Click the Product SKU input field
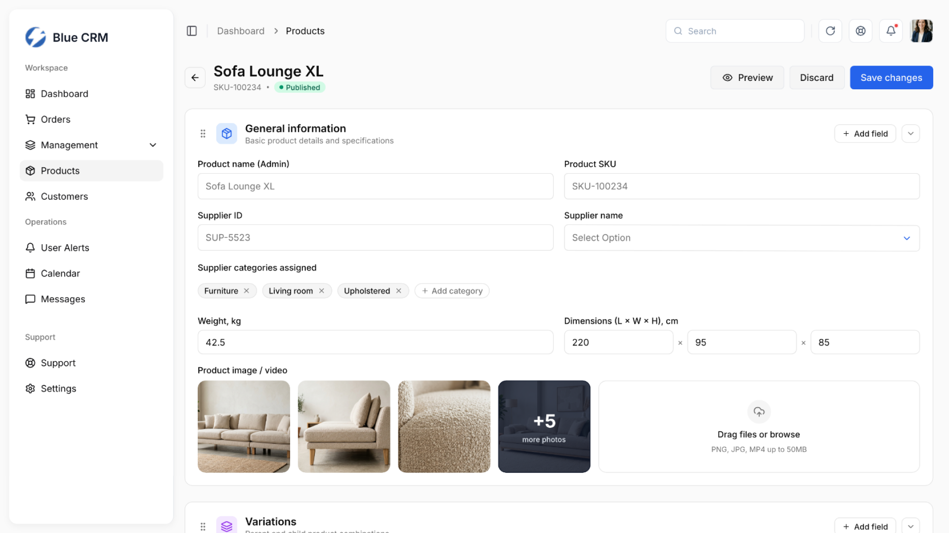 coord(741,186)
